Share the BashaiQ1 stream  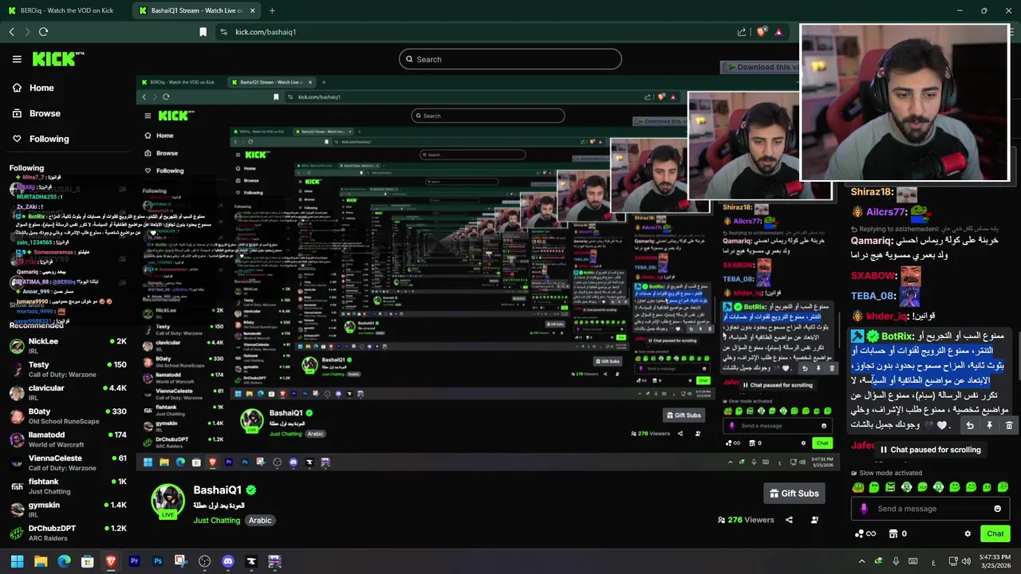point(789,520)
